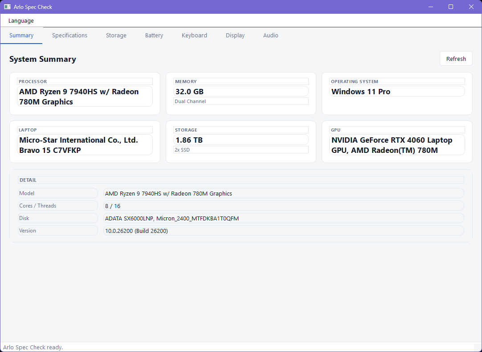Select the Windows 11 Pro value

pos(397,92)
